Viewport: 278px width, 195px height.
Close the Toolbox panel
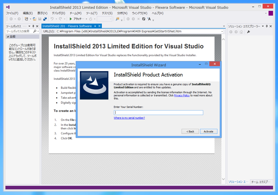click(37, 26)
